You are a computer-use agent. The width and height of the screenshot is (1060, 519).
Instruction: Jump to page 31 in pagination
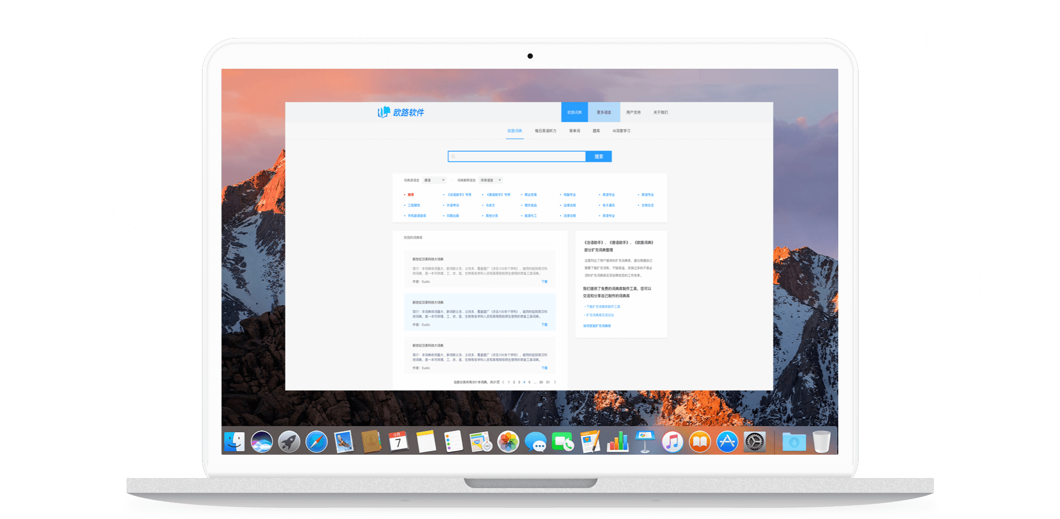pyautogui.click(x=548, y=382)
